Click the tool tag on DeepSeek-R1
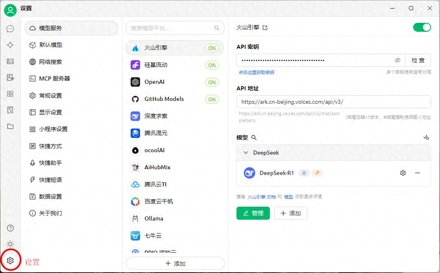 coord(317,173)
